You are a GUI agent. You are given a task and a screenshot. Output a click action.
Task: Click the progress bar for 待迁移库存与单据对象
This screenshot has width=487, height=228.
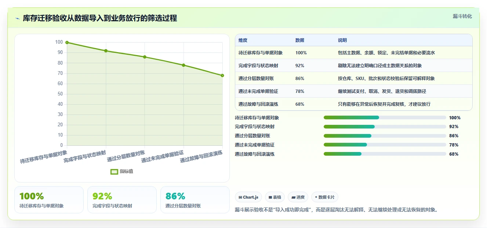[x=385, y=117]
